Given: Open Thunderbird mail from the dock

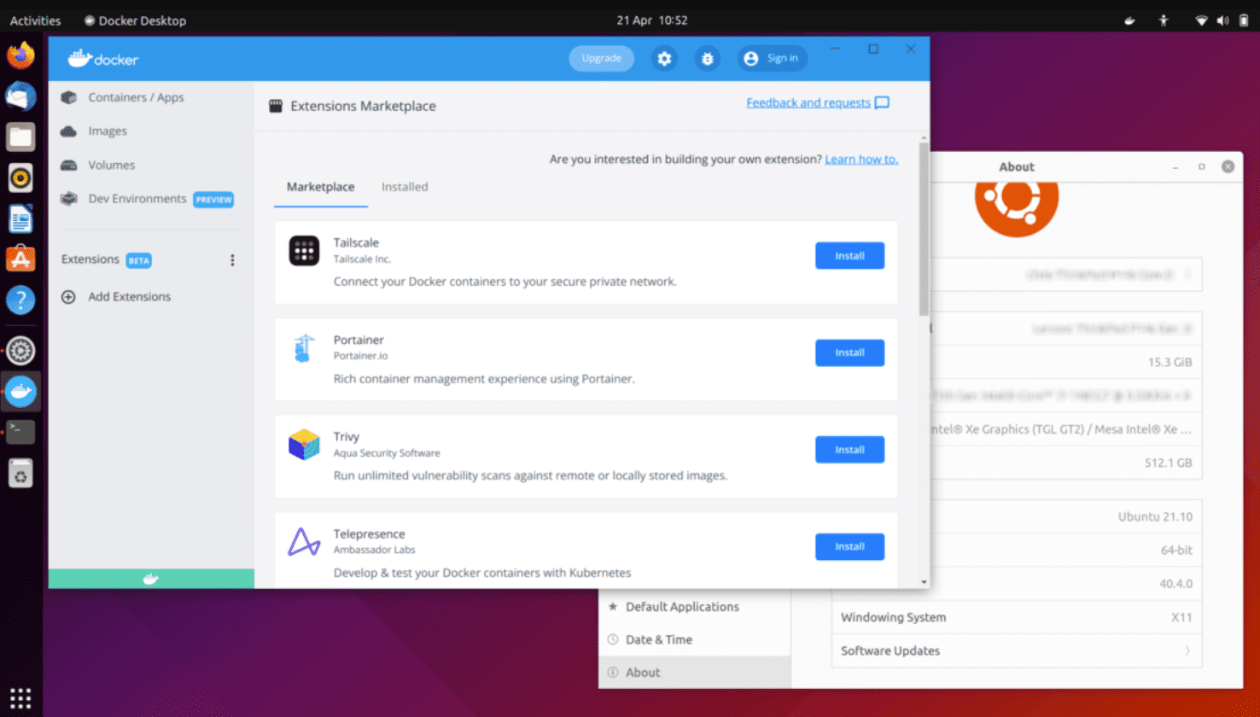Looking at the screenshot, I should click(20, 96).
